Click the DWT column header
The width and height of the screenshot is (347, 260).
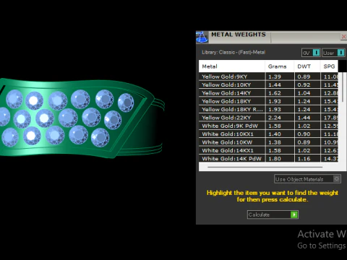tap(307, 66)
